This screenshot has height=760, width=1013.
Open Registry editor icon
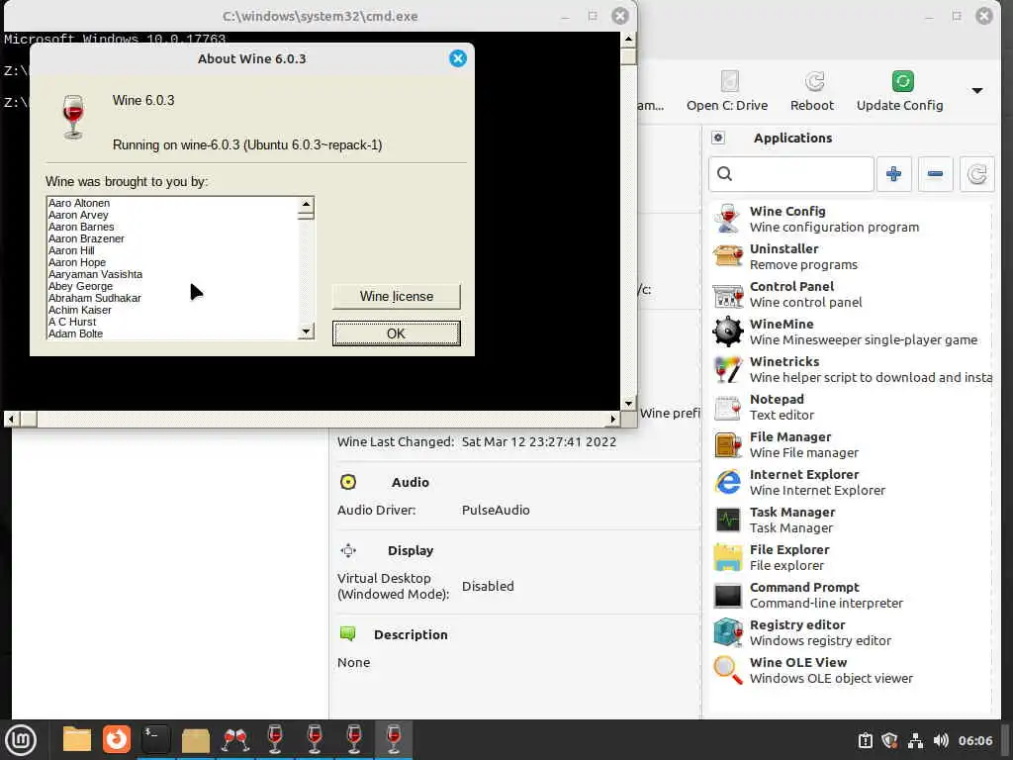[727, 632]
